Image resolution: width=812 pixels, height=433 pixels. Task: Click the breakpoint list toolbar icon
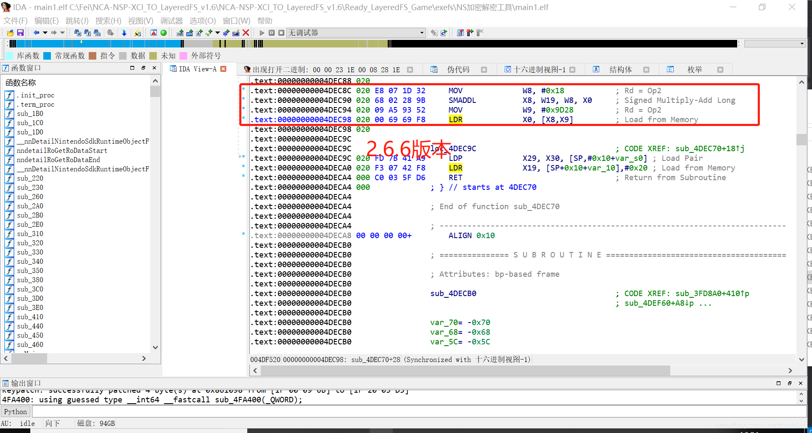pos(460,33)
